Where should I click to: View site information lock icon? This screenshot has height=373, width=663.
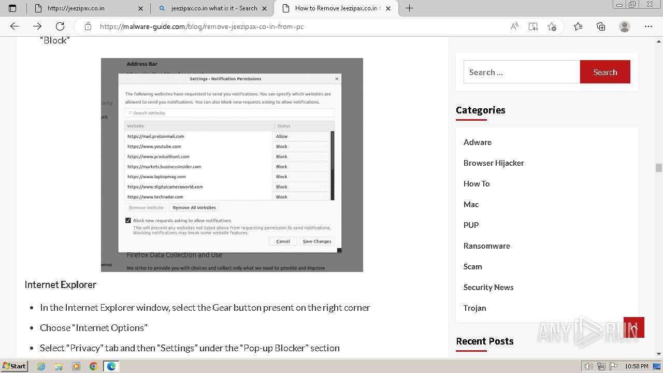pyautogui.click(x=88, y=26)
